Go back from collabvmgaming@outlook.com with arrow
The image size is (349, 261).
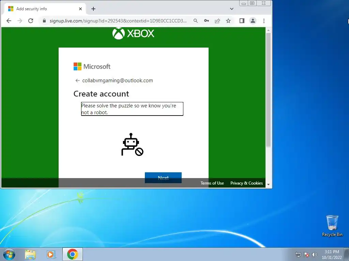pyautogui.click(x=77, y=81)
